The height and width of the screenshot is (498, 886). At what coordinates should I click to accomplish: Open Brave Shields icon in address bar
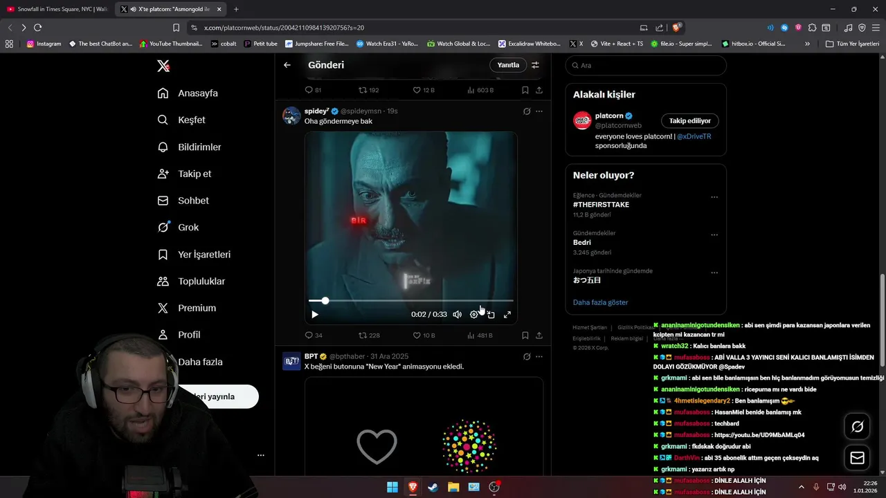[676, 28]
